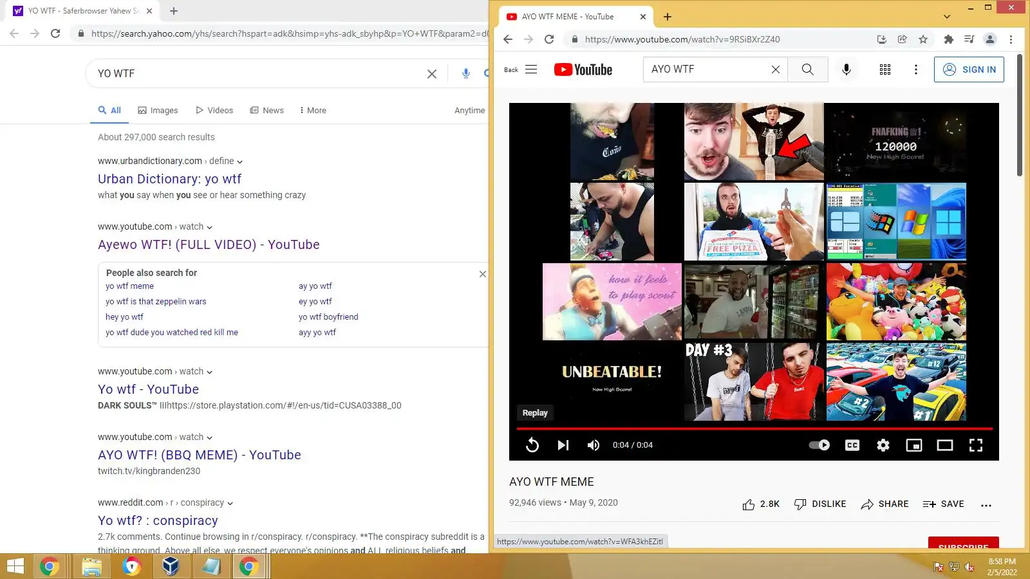Bookmark the YouTube page with star icon
1030x579 pixels.
923,39
